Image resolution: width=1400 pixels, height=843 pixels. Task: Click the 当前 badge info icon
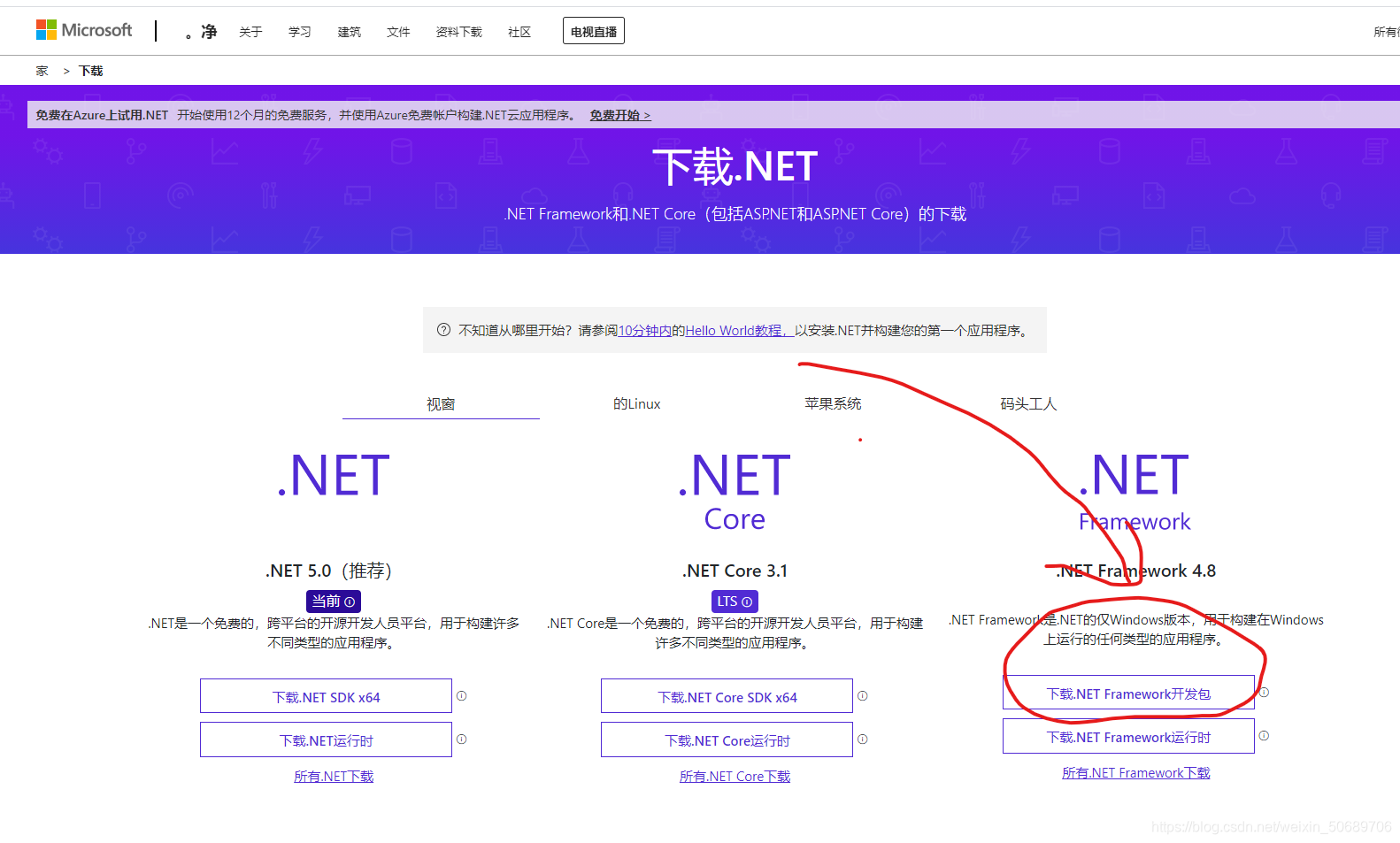(x=350, y=602)
